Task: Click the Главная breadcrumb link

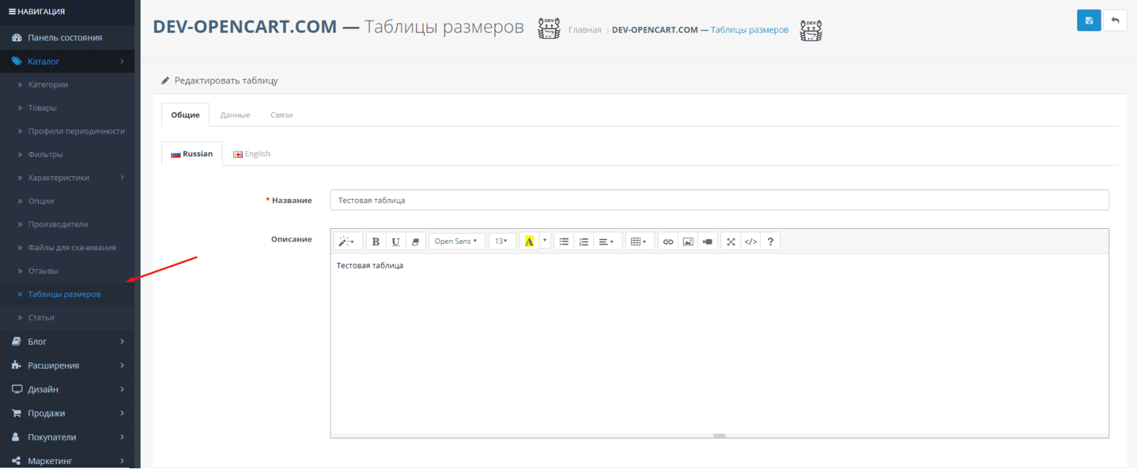Action: click(585, 30)
